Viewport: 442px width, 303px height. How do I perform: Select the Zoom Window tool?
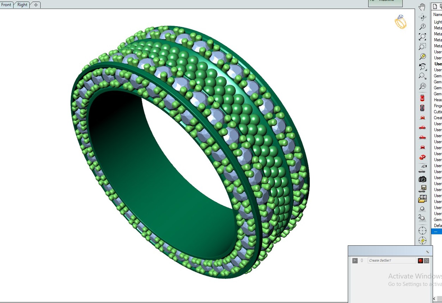pyautogui.click(x=422, y=47)
